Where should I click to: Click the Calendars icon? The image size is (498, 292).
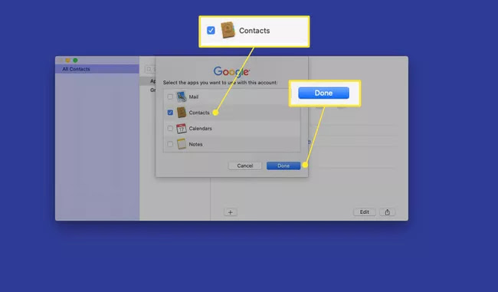coord(182,128)
